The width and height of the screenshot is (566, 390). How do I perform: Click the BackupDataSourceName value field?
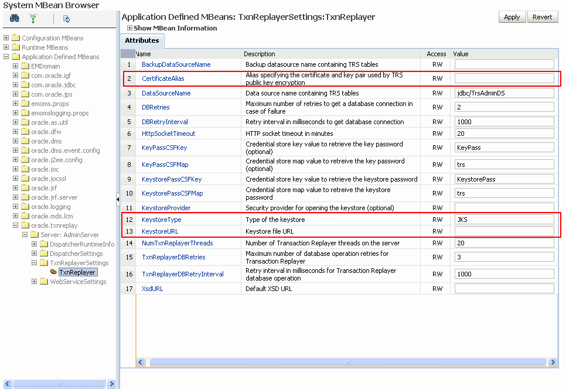(504, 64)
